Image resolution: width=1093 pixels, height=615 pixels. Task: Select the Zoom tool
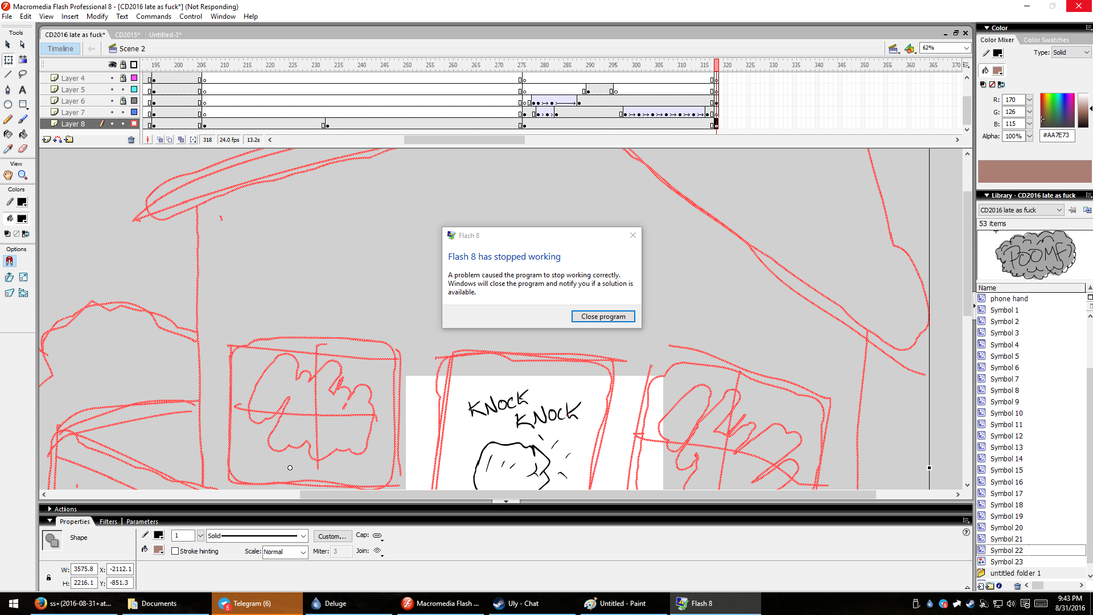(23, 175)
